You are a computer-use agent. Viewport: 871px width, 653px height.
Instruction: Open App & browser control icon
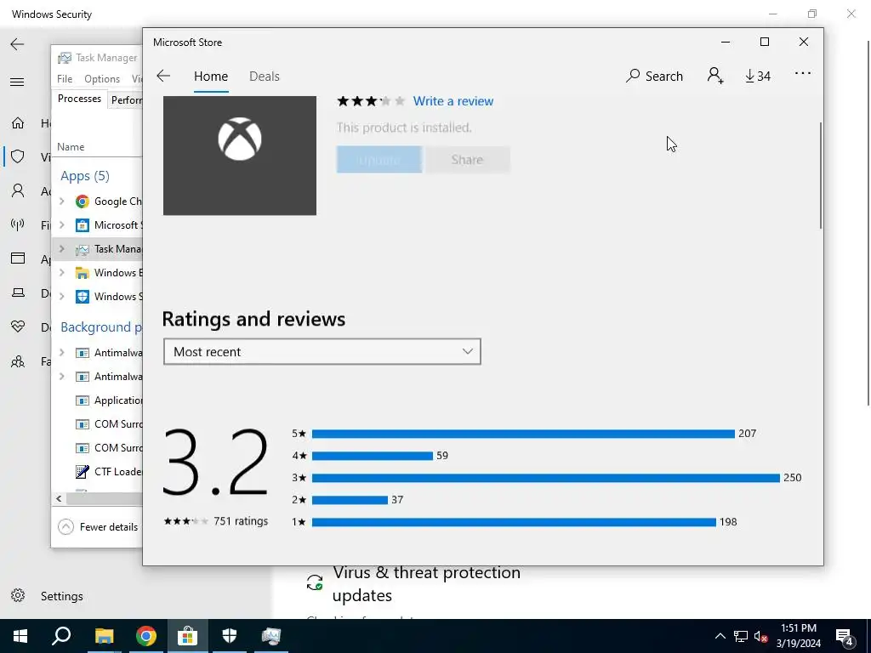point(18,258)
